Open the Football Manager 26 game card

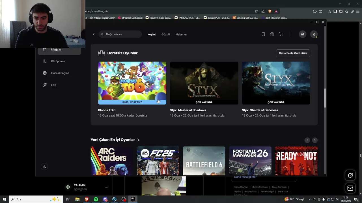tap(250, 161)
